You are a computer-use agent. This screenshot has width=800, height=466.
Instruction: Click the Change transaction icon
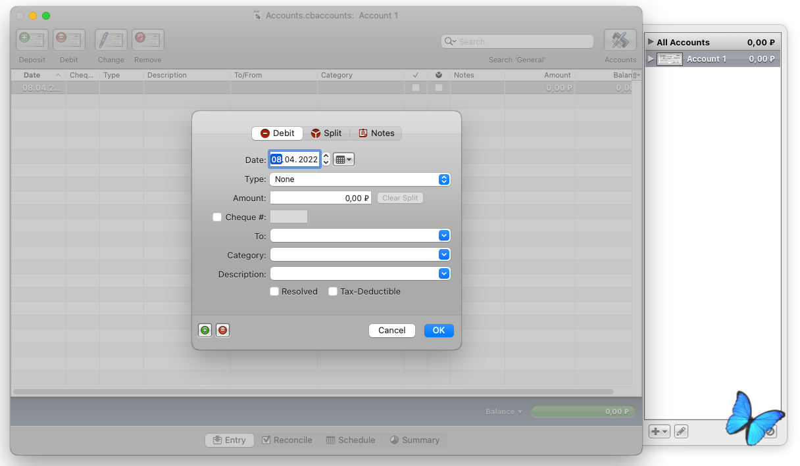tap(111, 41)
